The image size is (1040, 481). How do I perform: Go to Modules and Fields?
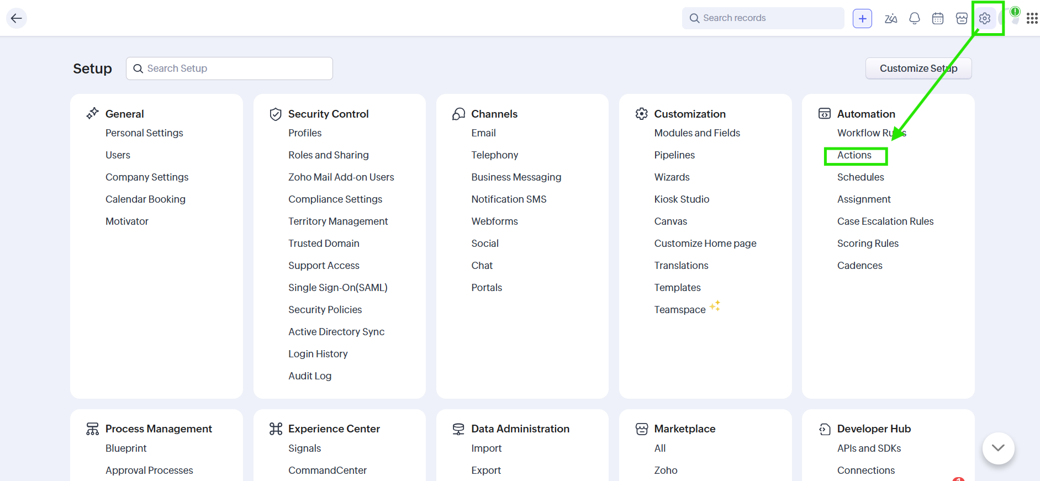click(697, 133)
